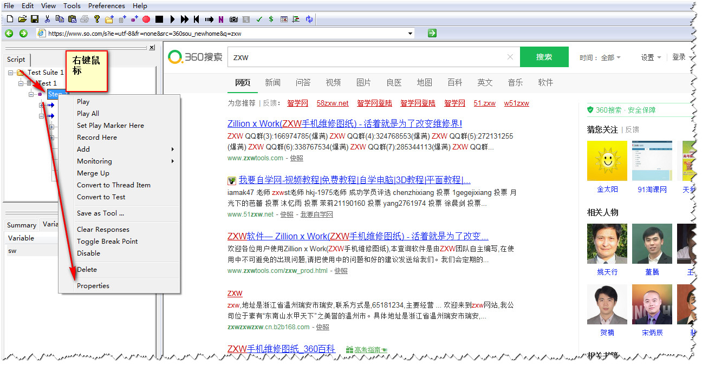702x365 pixels.
Task: Add a new test suite folder icon
Action: (x=109, y=19)
